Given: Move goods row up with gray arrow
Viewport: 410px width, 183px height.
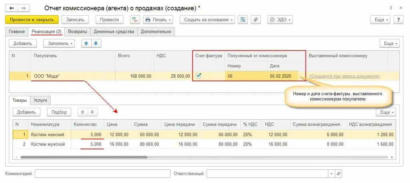Looking at the screenshot, I should [x=82, y=112].
